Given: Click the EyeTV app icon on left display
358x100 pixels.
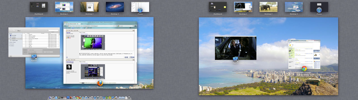Looking at the screenshot, I should 34,57.
